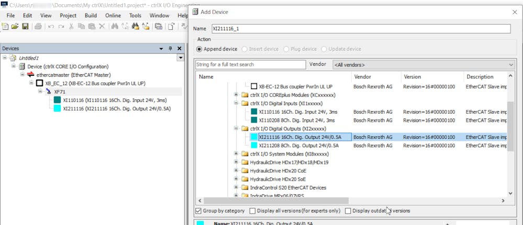
Task: Open the Vendor dropdown list
Action: [510, 65]
